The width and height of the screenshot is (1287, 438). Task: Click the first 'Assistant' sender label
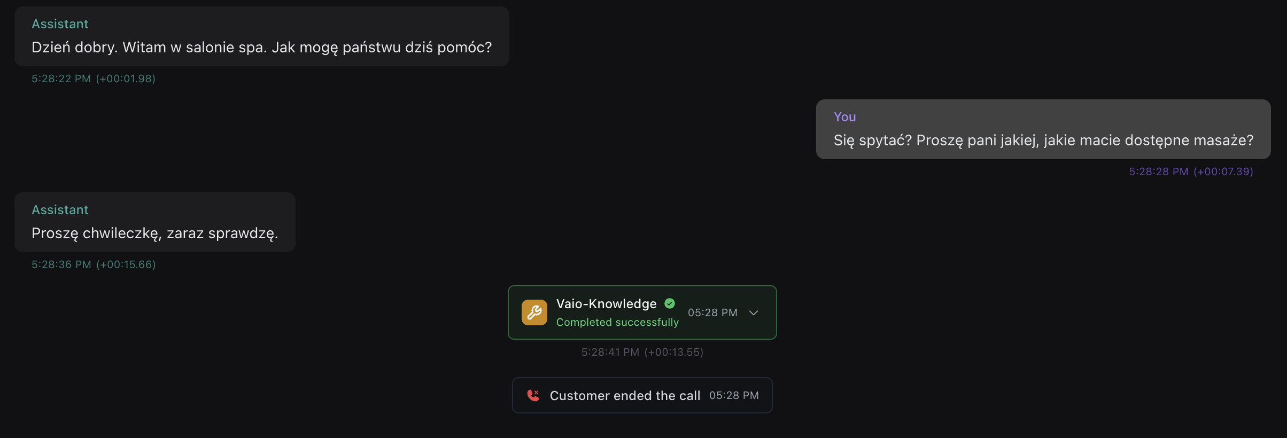coord(60,24)
